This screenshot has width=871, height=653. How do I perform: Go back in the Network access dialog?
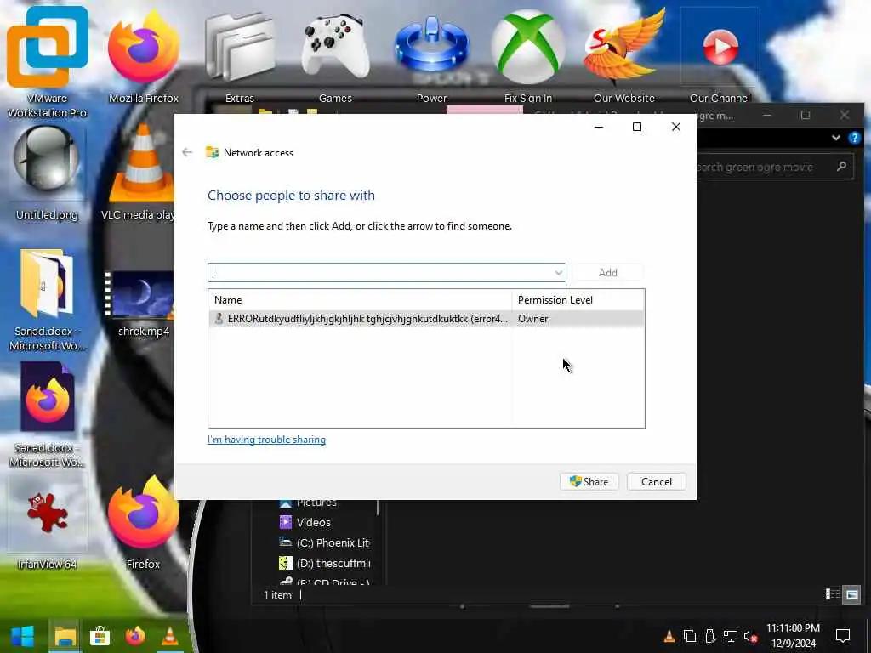pos(187,152)
